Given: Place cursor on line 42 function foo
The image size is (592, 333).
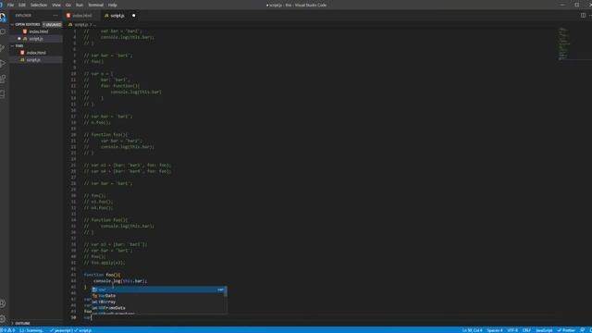Looking at the screenshot, I should pyautogui.click(x=102, y=275).
